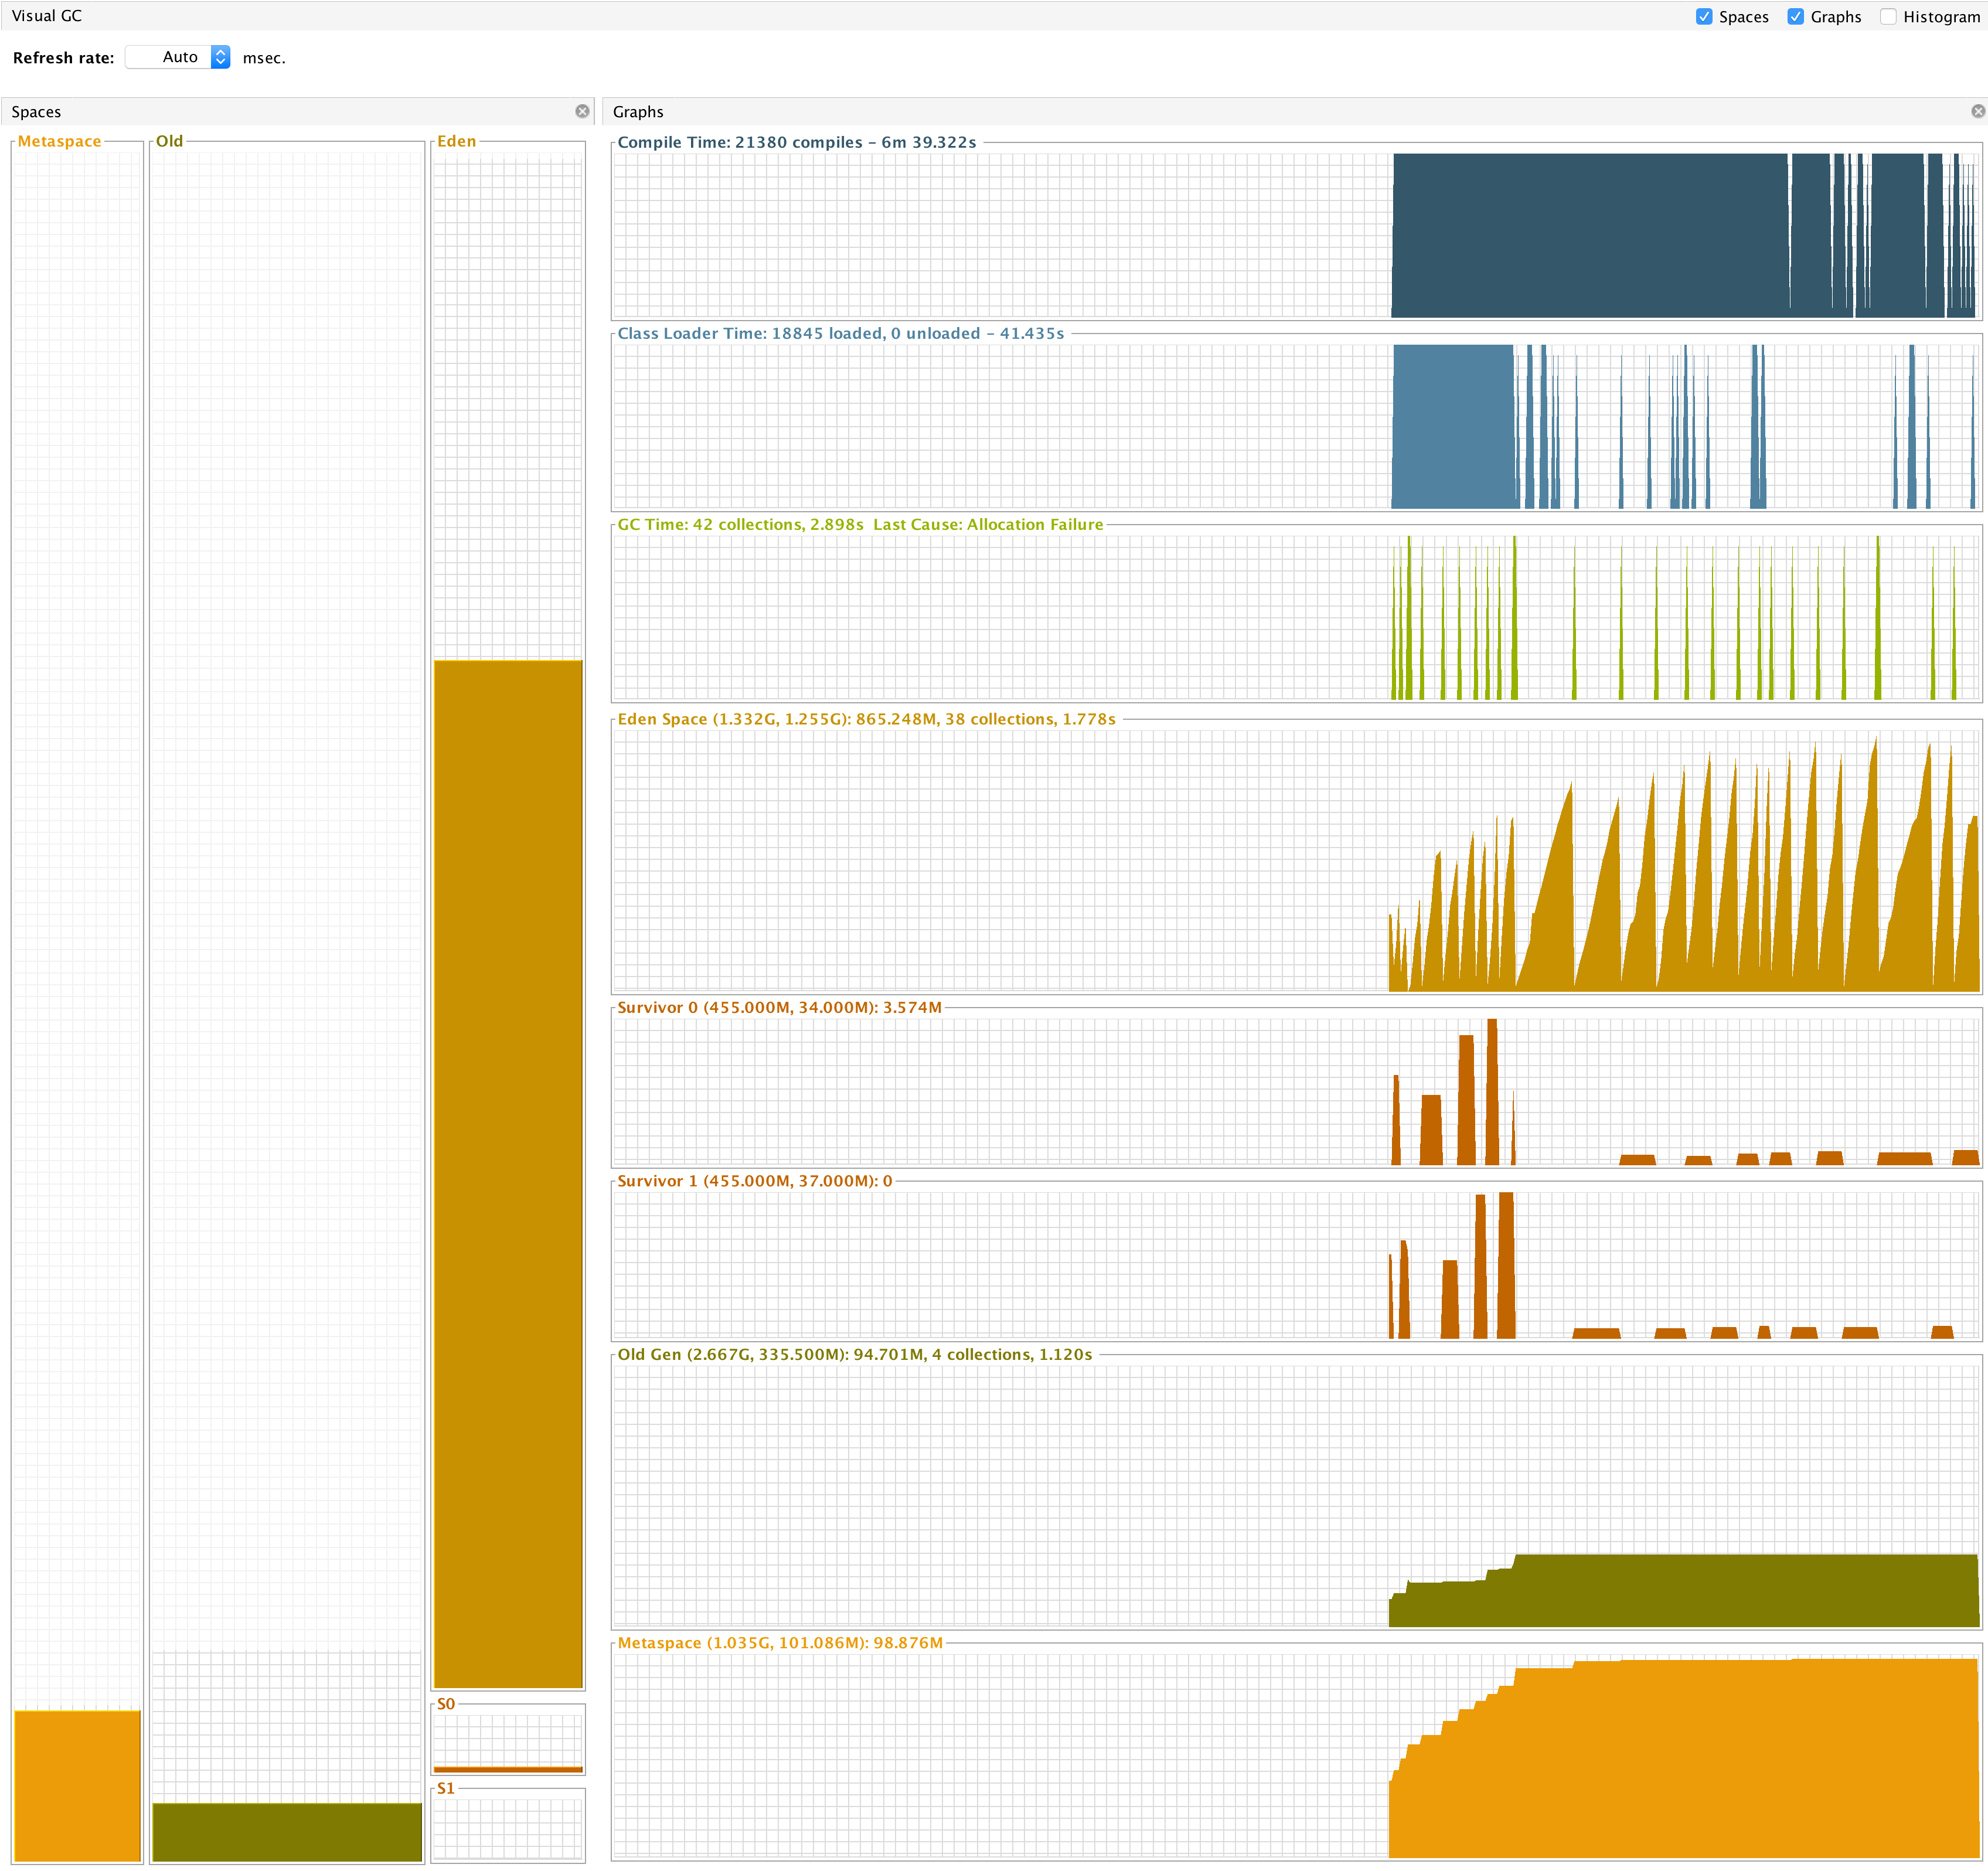Disable the Spaces checkbox
The height and width of the screenshot is (1871, 1988).
[x=1703, y=16]
